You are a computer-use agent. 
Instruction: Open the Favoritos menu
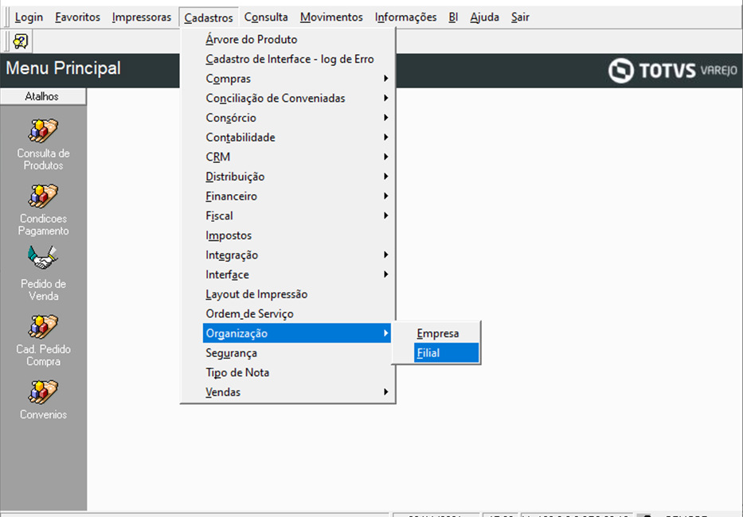tap(78, 17)
